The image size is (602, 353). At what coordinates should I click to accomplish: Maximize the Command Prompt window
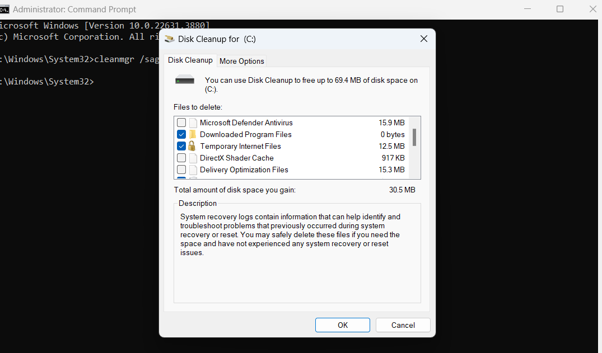560,9
